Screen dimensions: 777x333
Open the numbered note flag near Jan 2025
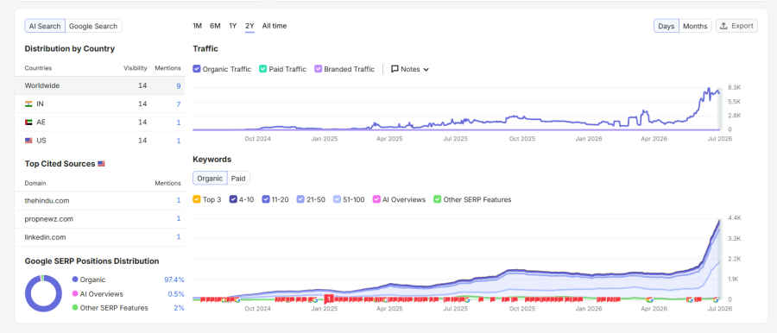point(329,298)
